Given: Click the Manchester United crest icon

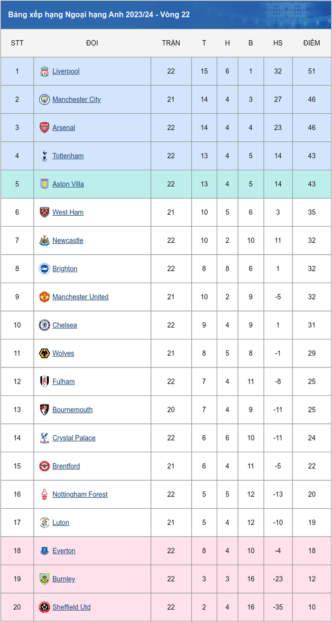Looking at the screenshot, I should coord(44,297).
